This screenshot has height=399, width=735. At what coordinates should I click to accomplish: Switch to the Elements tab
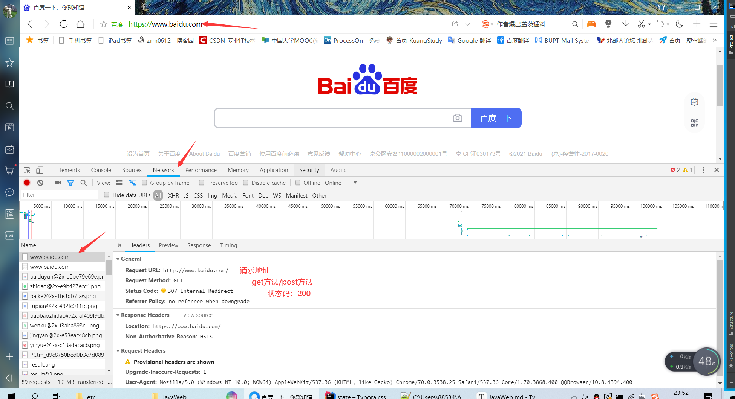pos(68,170)
